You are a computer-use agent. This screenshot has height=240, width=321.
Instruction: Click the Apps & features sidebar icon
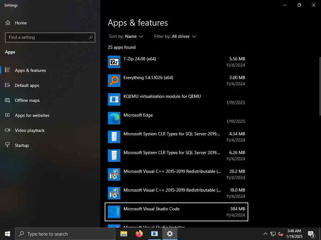(x=8, y=70)
